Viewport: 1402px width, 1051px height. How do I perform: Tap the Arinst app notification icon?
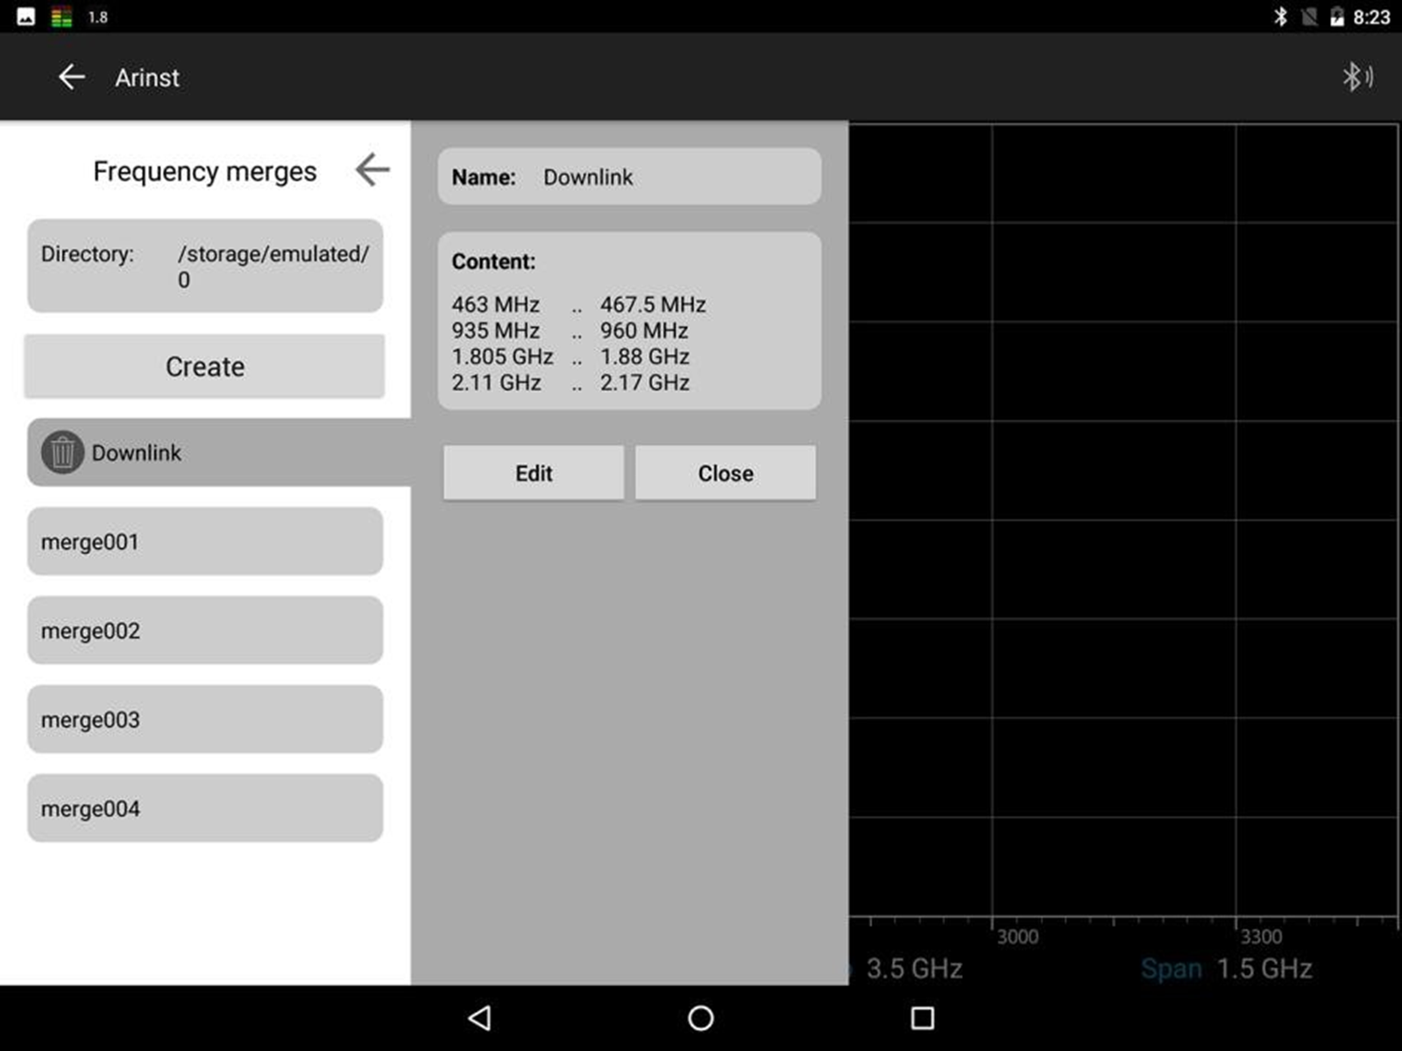61,17
